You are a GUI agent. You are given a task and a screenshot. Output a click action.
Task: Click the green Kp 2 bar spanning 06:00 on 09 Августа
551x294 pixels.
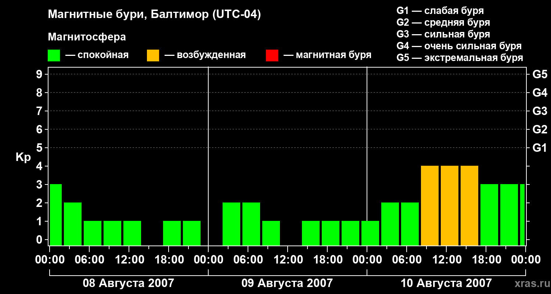[x=251, y=224]
